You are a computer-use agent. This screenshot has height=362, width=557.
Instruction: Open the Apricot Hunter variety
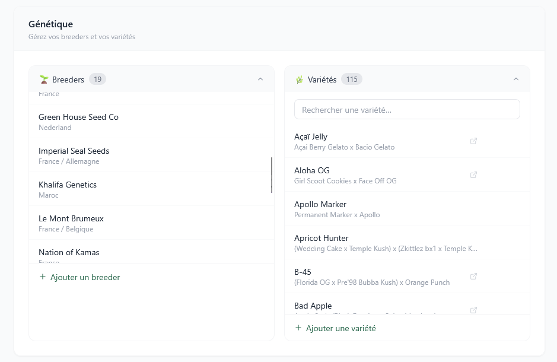pyautogui.click(x=407, y=242)
